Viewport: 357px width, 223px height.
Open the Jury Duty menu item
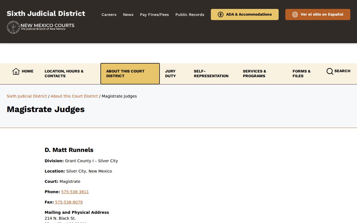click(x=170, y=74)
